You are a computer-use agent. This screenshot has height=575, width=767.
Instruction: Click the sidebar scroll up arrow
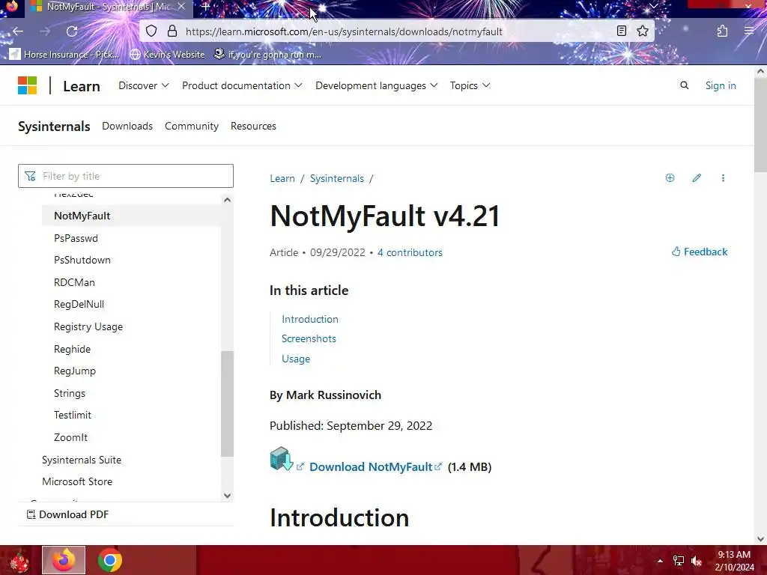click(227, 199)
